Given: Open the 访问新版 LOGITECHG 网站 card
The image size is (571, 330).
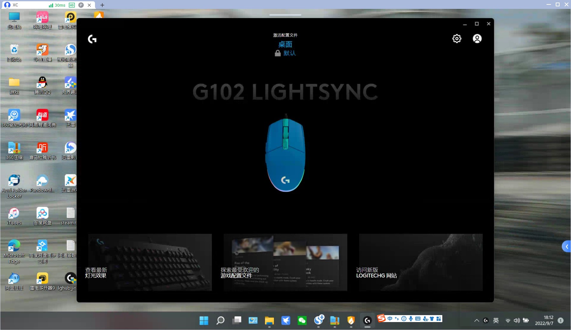Looking at the screenshot, I should click(x=421, y=262).
